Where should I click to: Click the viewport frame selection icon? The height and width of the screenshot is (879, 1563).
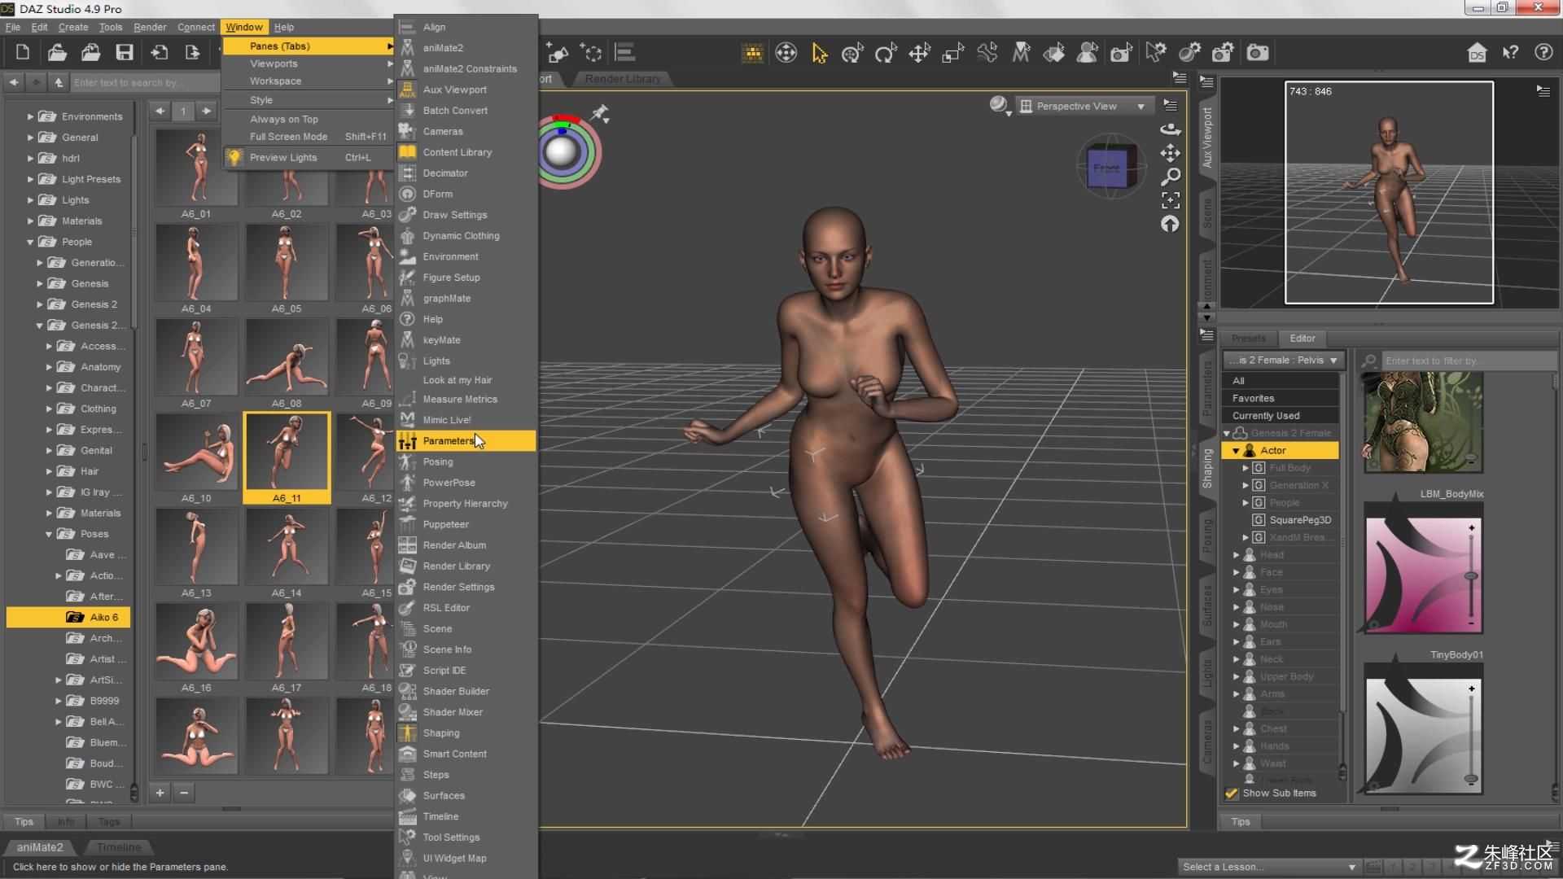1170,200
